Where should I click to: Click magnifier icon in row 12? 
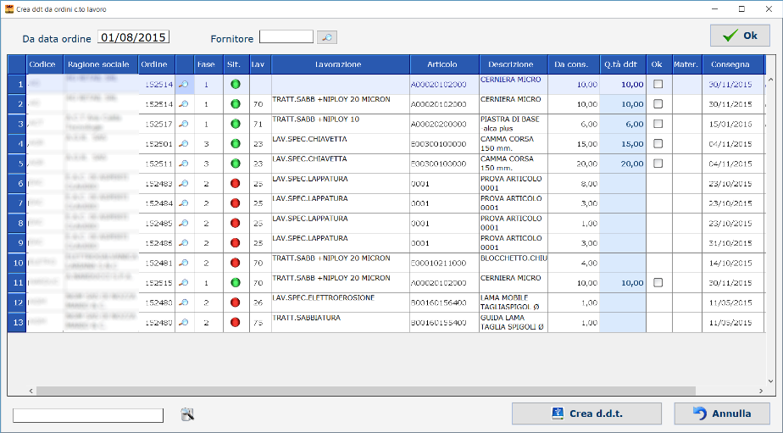pos(184,303)
